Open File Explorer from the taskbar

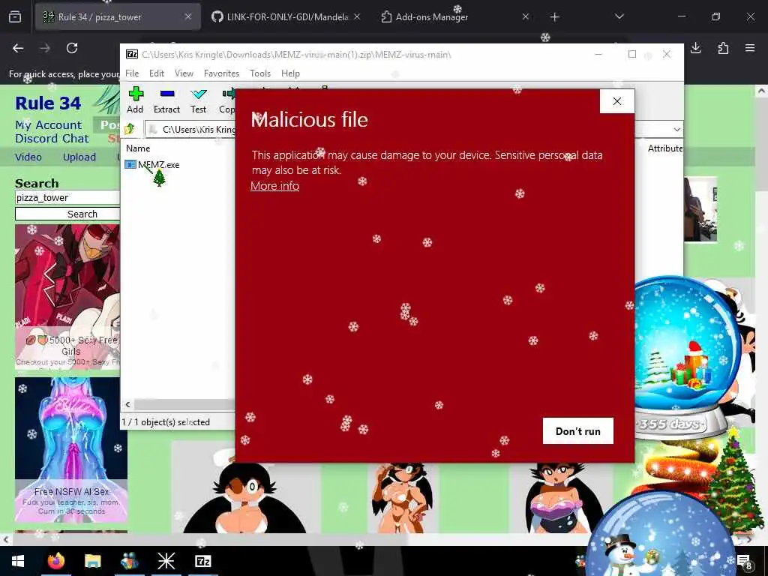92,561
